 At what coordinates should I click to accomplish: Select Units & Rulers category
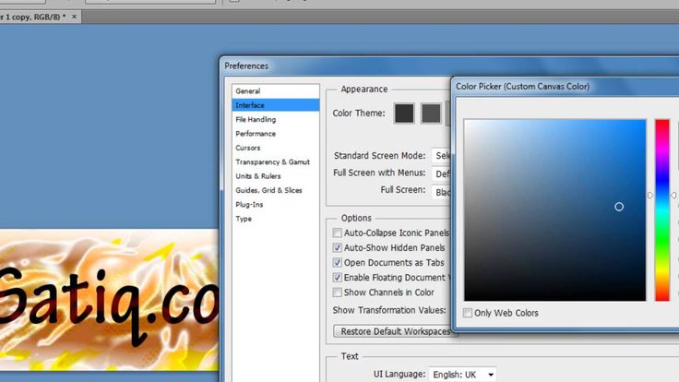(x=257, y=176)
